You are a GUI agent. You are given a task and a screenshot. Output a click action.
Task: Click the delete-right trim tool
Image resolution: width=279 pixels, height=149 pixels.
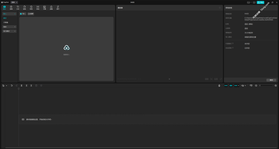pos(31,86)
